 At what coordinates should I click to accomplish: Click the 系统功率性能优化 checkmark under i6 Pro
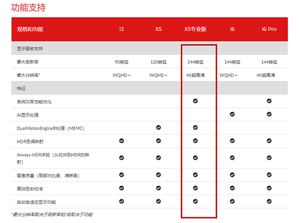[x=269, y=101]
